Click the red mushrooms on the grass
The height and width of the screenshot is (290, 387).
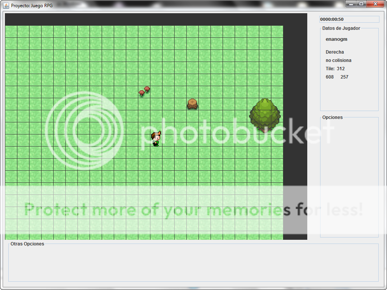[144, 91]
